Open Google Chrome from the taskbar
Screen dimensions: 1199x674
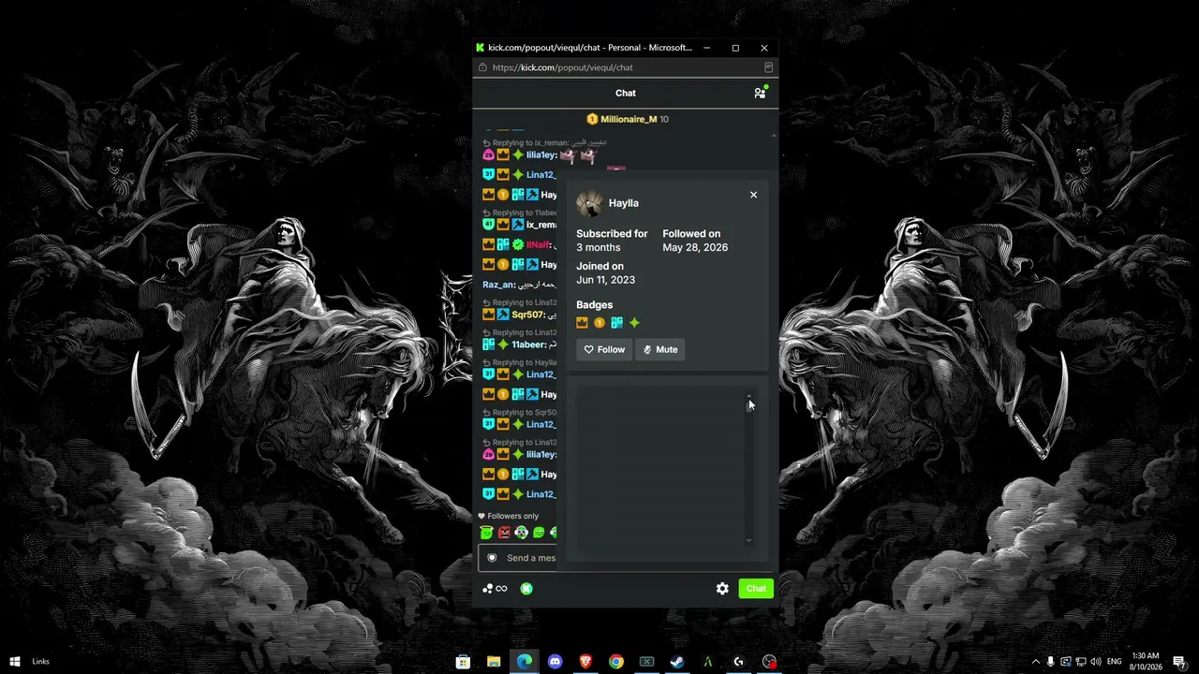[x=615, y=662]
